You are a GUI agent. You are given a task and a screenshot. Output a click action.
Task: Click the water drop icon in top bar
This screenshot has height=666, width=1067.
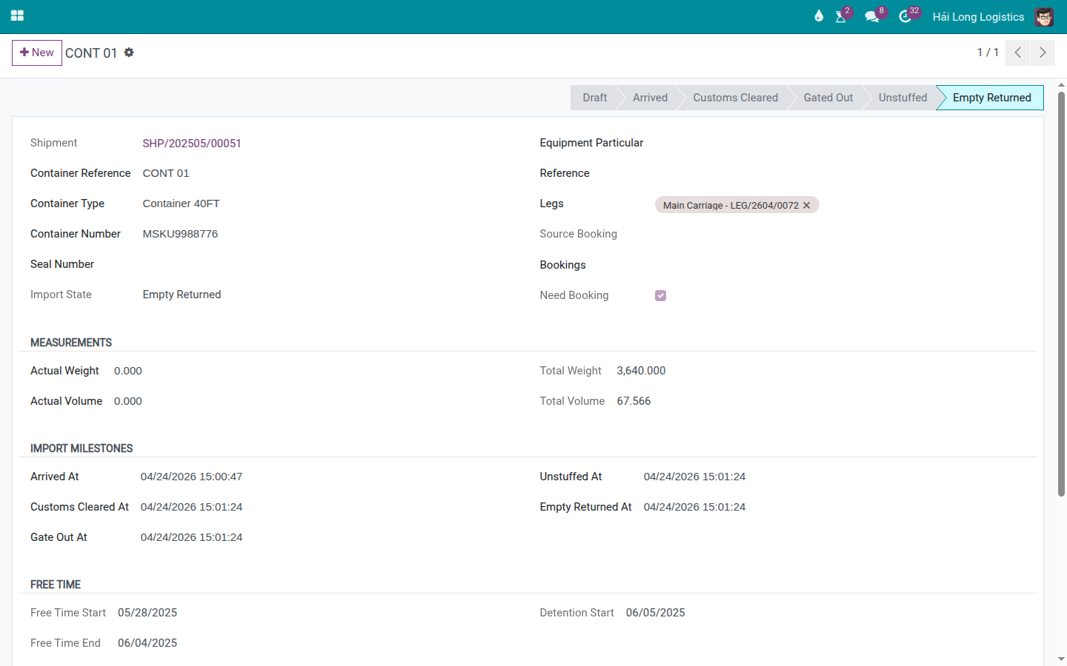click(819, 16)
